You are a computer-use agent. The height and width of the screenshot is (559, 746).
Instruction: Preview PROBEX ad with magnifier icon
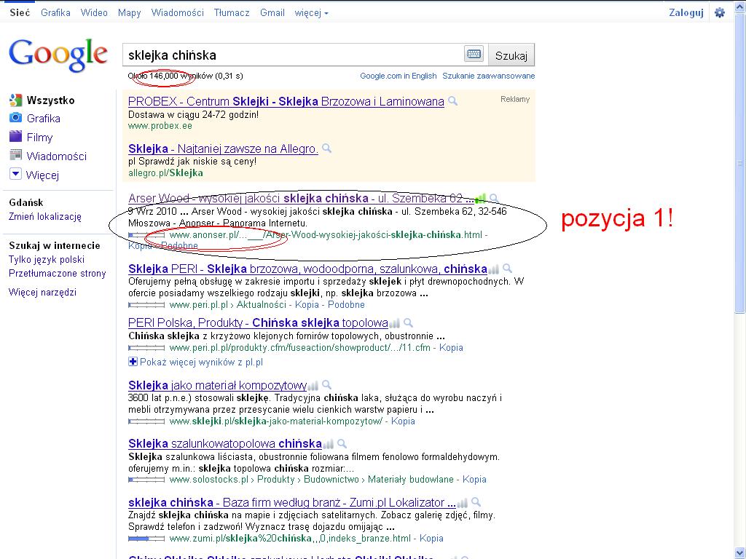click(453, 101)
